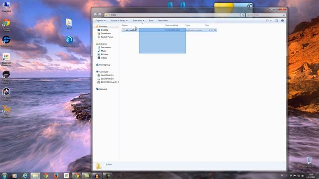The image size is (319, 179).
Task: Open the first Chrome taskbar icon
Action: click(x=46, y=176)
